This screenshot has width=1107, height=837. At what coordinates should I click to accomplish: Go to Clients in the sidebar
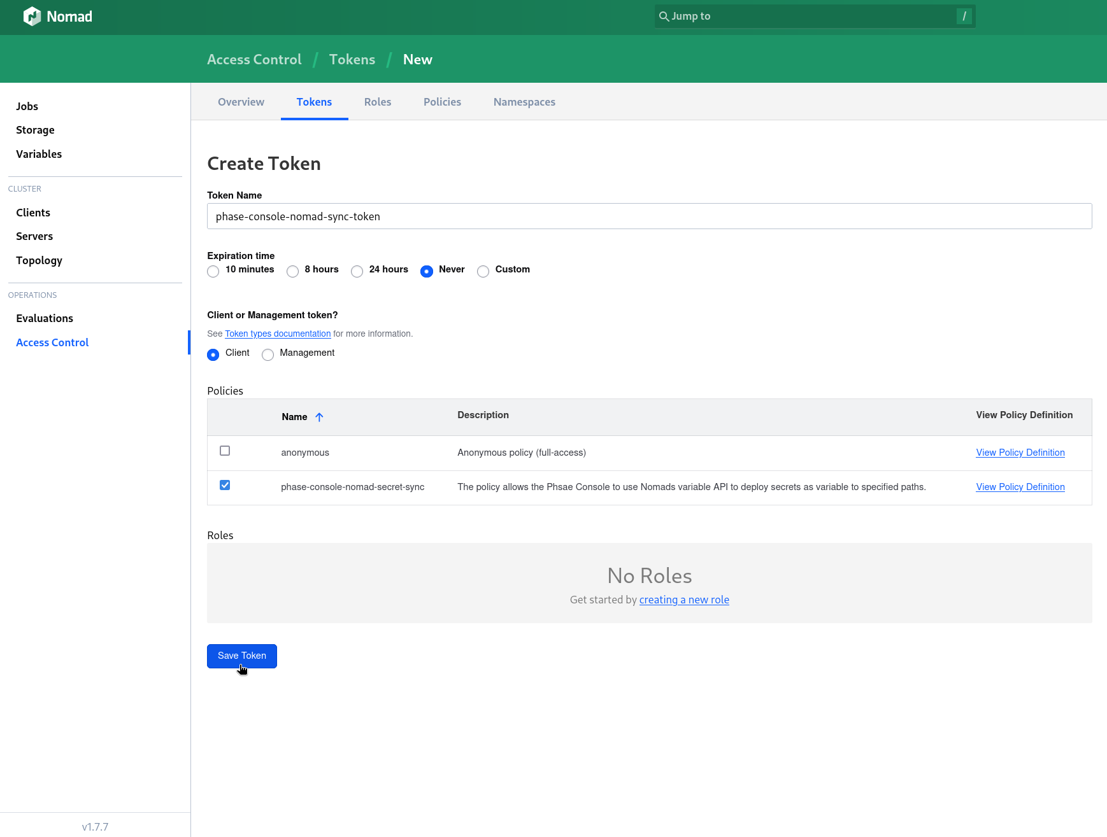coord(33,213)
